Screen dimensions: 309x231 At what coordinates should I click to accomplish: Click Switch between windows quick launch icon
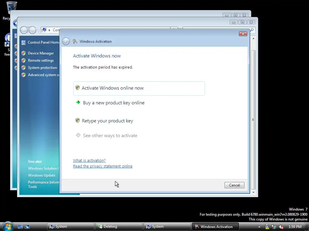point(27,226)
